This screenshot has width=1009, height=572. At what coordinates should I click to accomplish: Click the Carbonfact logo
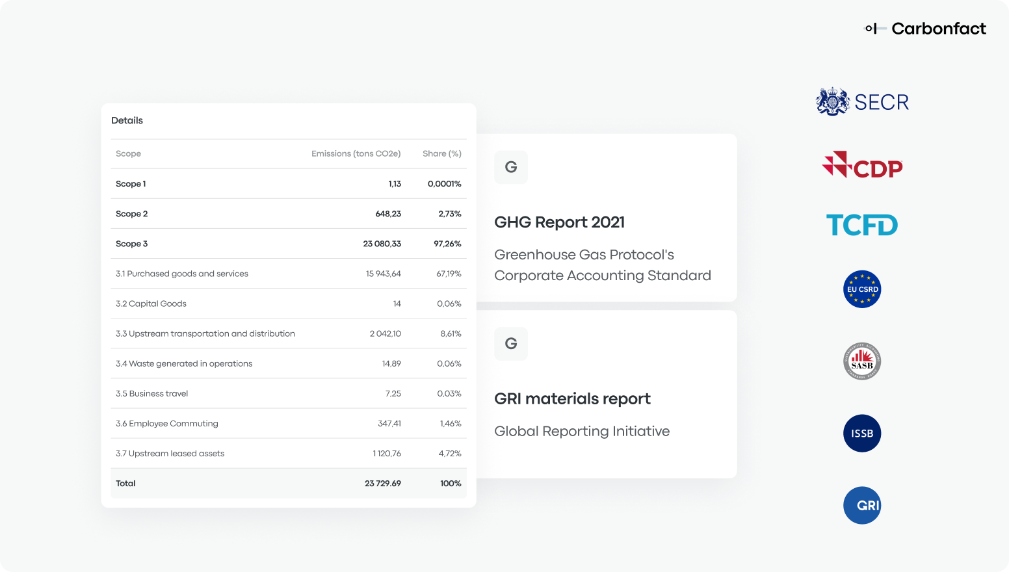coord(925,29)
